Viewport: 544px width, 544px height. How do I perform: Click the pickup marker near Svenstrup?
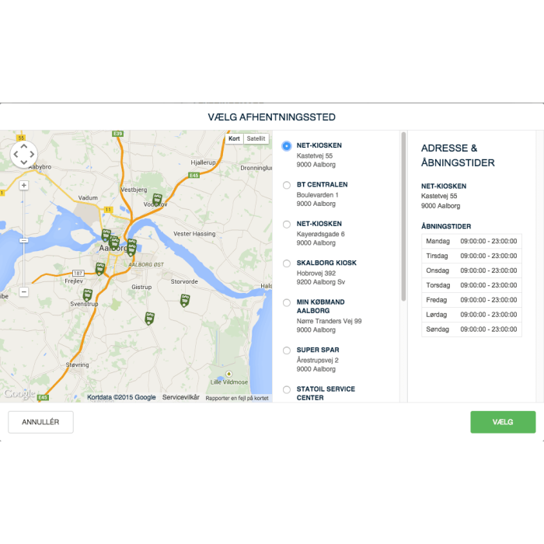pos(87,295)
